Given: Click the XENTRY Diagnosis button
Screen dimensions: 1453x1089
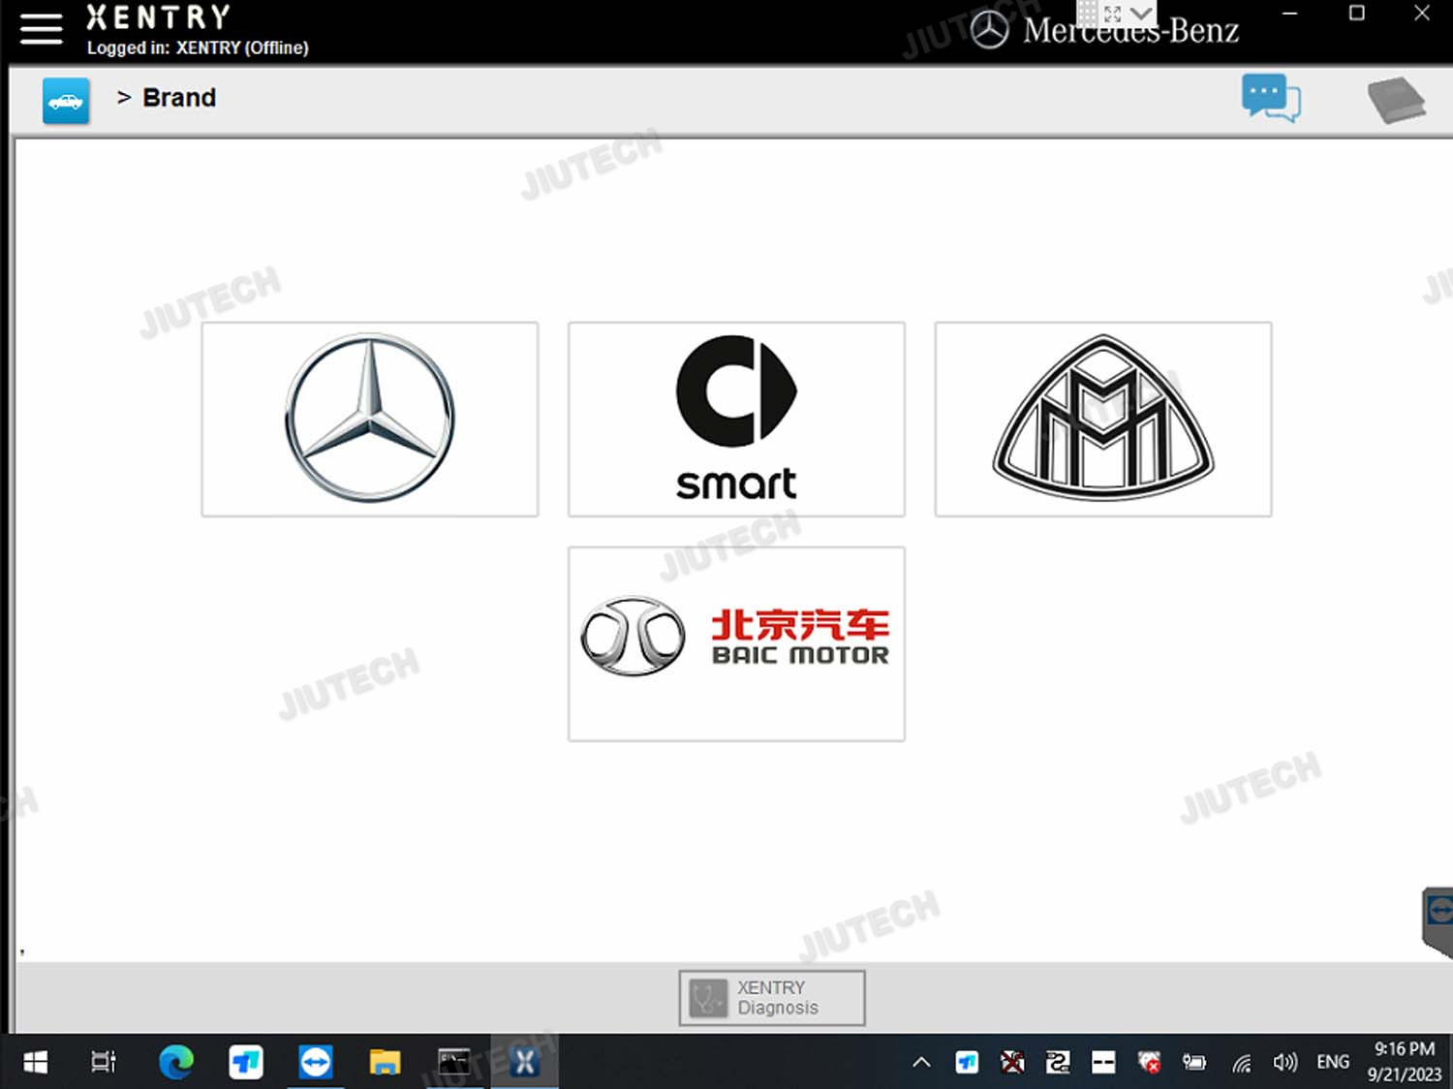Looking at the screenshot, I should pyautogui.click(x=771, y=997).
